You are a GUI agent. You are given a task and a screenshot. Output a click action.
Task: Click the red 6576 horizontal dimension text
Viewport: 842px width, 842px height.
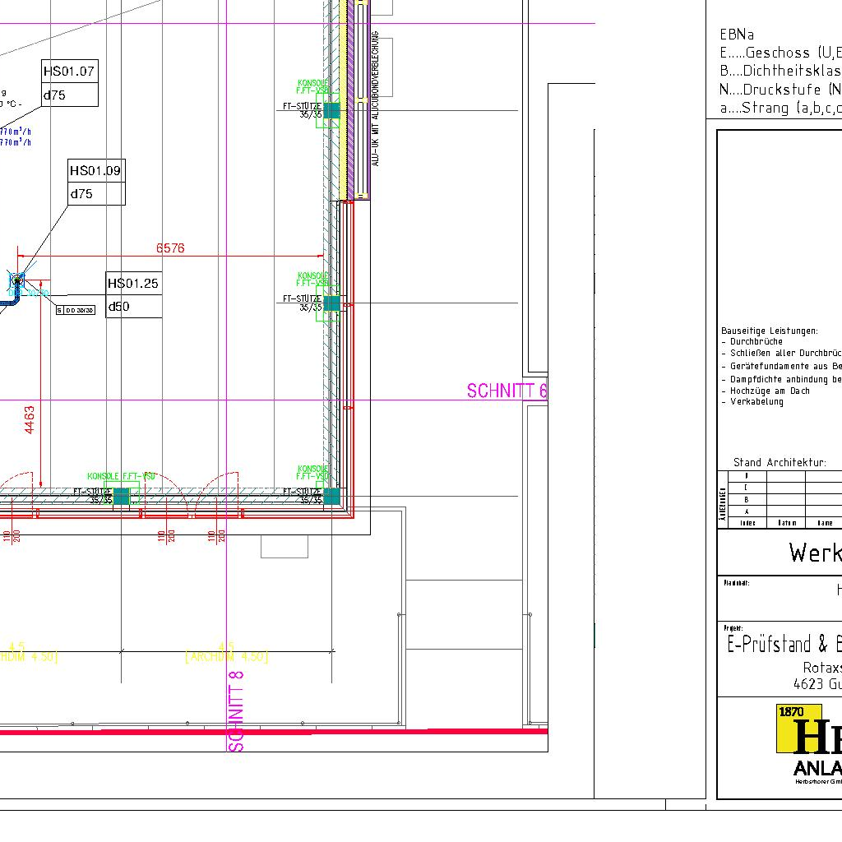[x=170, y=248]
